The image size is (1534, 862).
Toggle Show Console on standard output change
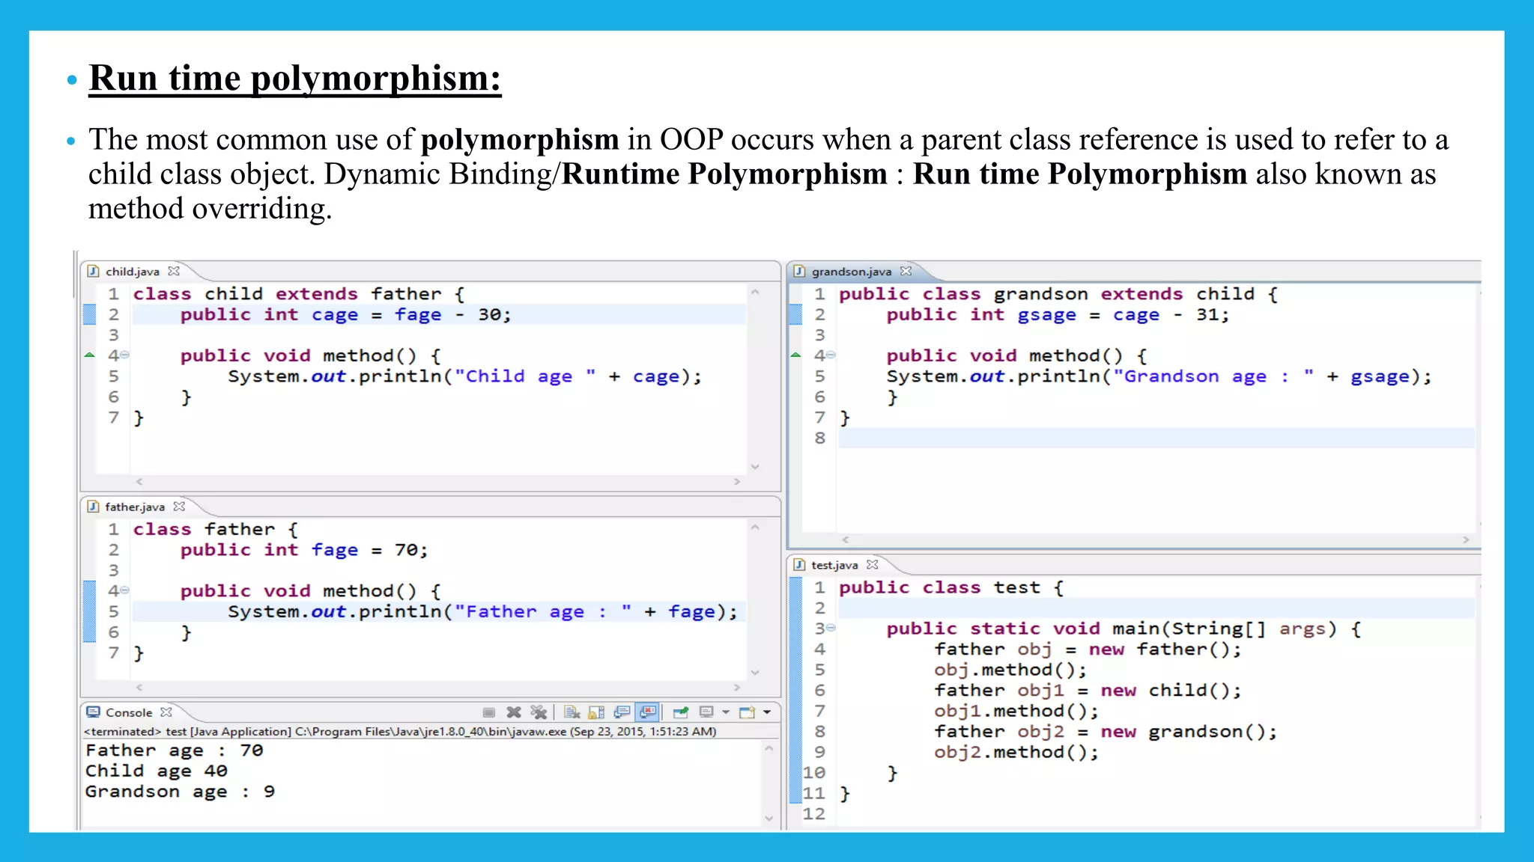click(x=622, y=712)
